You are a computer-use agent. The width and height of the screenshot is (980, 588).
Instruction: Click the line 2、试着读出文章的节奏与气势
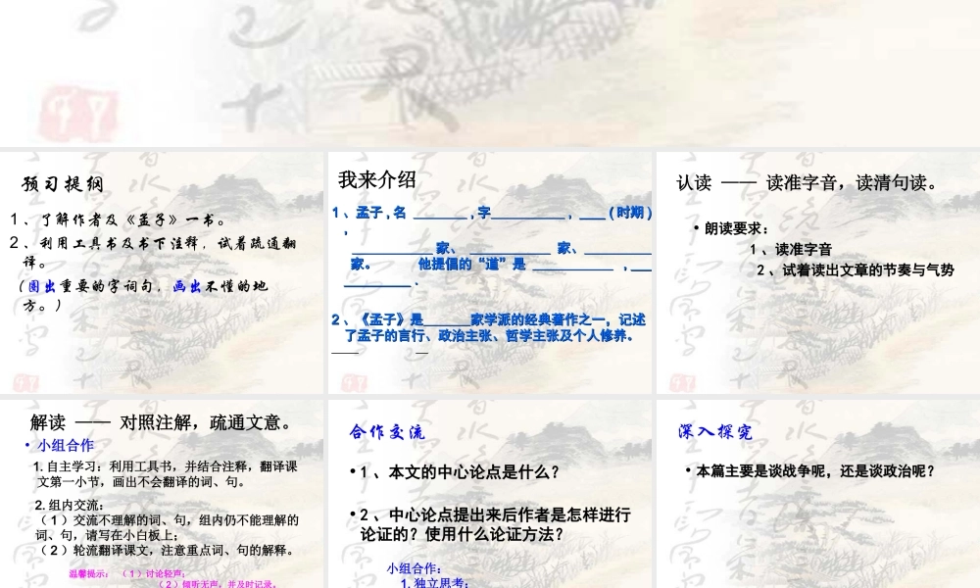(856, 269)
